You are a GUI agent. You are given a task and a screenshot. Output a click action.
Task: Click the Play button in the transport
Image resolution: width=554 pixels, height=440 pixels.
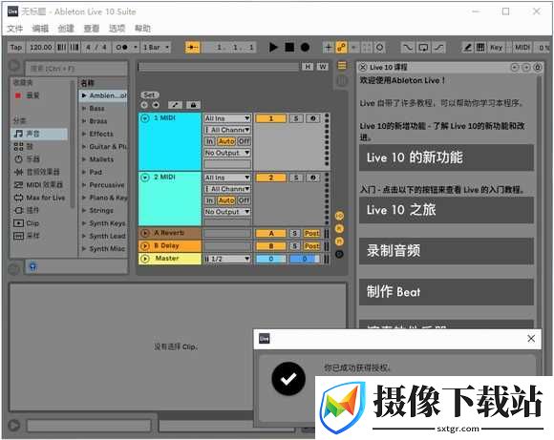(273, 47)
